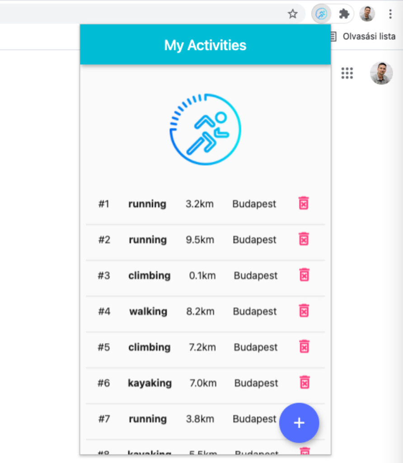Click the My Activities header

pyautogui.click(x=205, y=45)
